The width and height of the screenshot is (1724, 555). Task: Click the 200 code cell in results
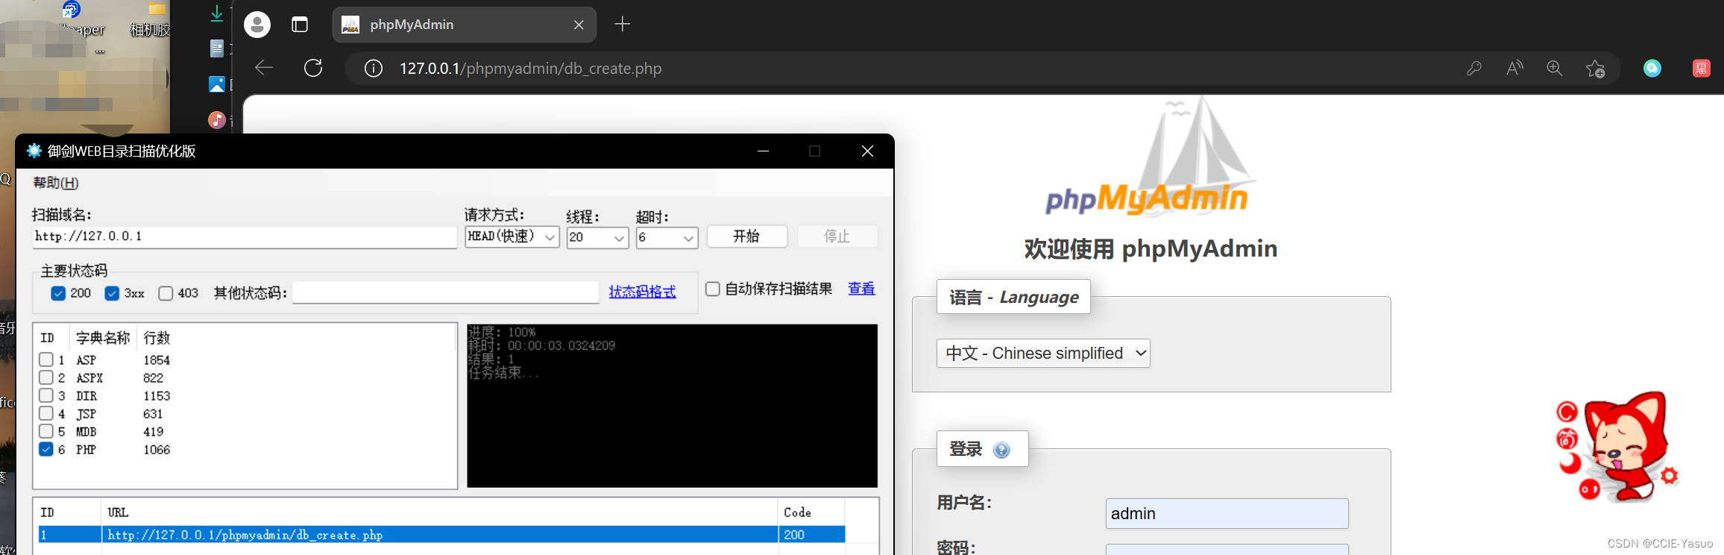point(811,535)
